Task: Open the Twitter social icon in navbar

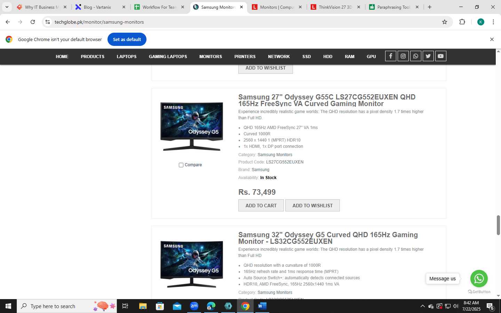Action: coord(428,56)
